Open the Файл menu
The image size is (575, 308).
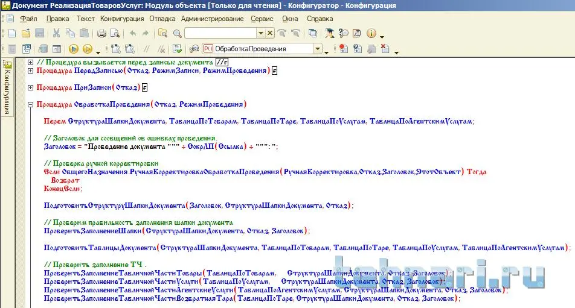(x=28, y=19)
